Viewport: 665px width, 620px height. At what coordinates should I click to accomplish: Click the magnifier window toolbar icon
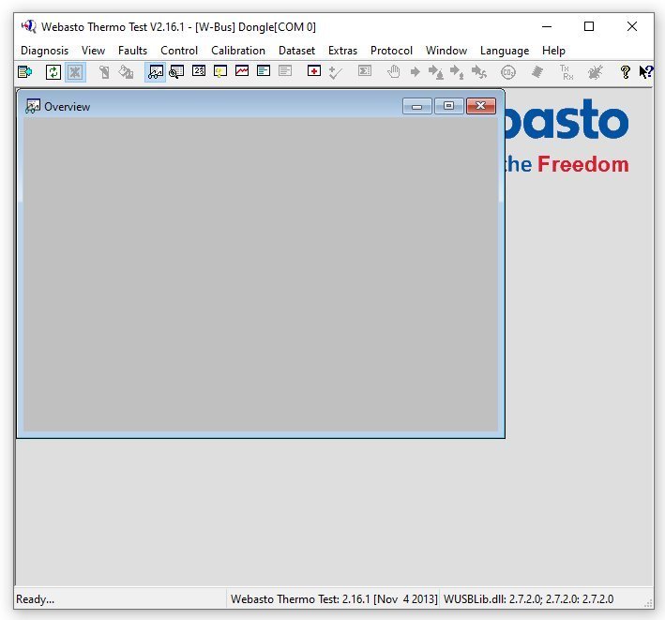(x=176, y=71)
